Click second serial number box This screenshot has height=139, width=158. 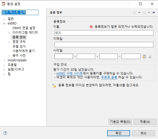click(x=86, y=56)
